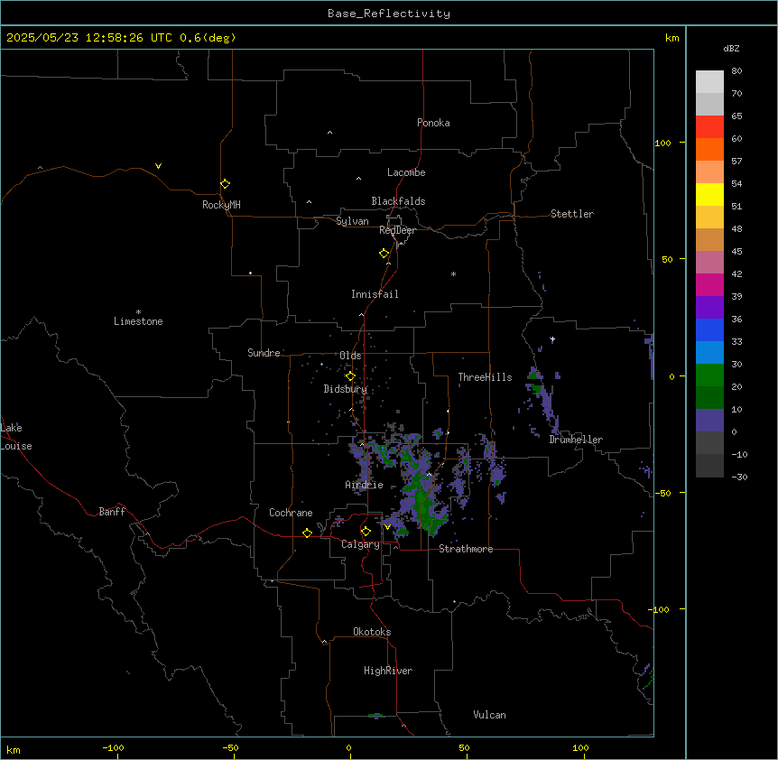Click the yellow diamond marker above Calgary label
Image resolution: width=778 pixels, height=760 pixels.
click(366, 532)
